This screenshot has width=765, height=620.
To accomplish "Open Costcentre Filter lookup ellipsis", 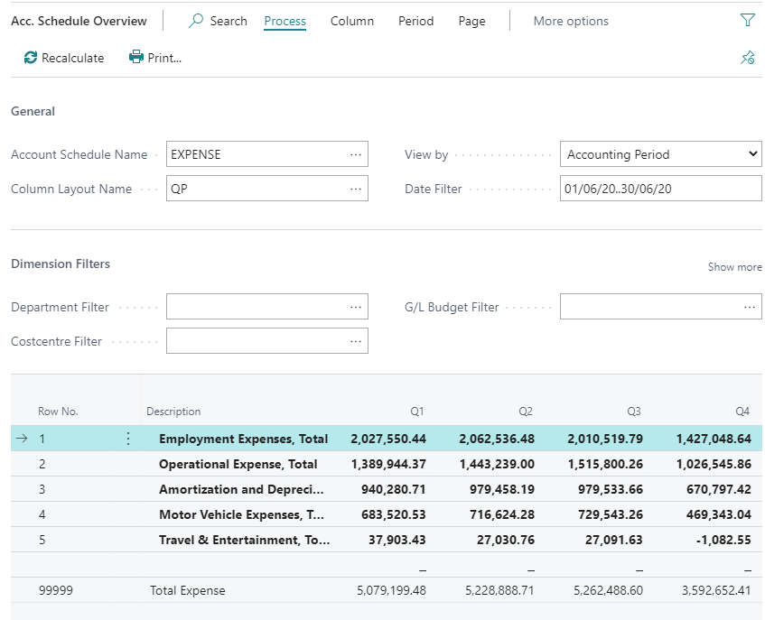I will click(356, 341).
